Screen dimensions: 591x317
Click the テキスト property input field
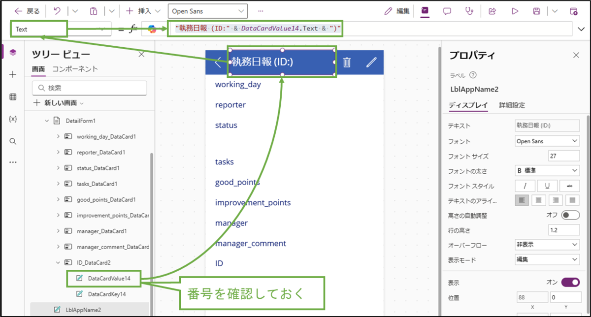click(547, 126)
